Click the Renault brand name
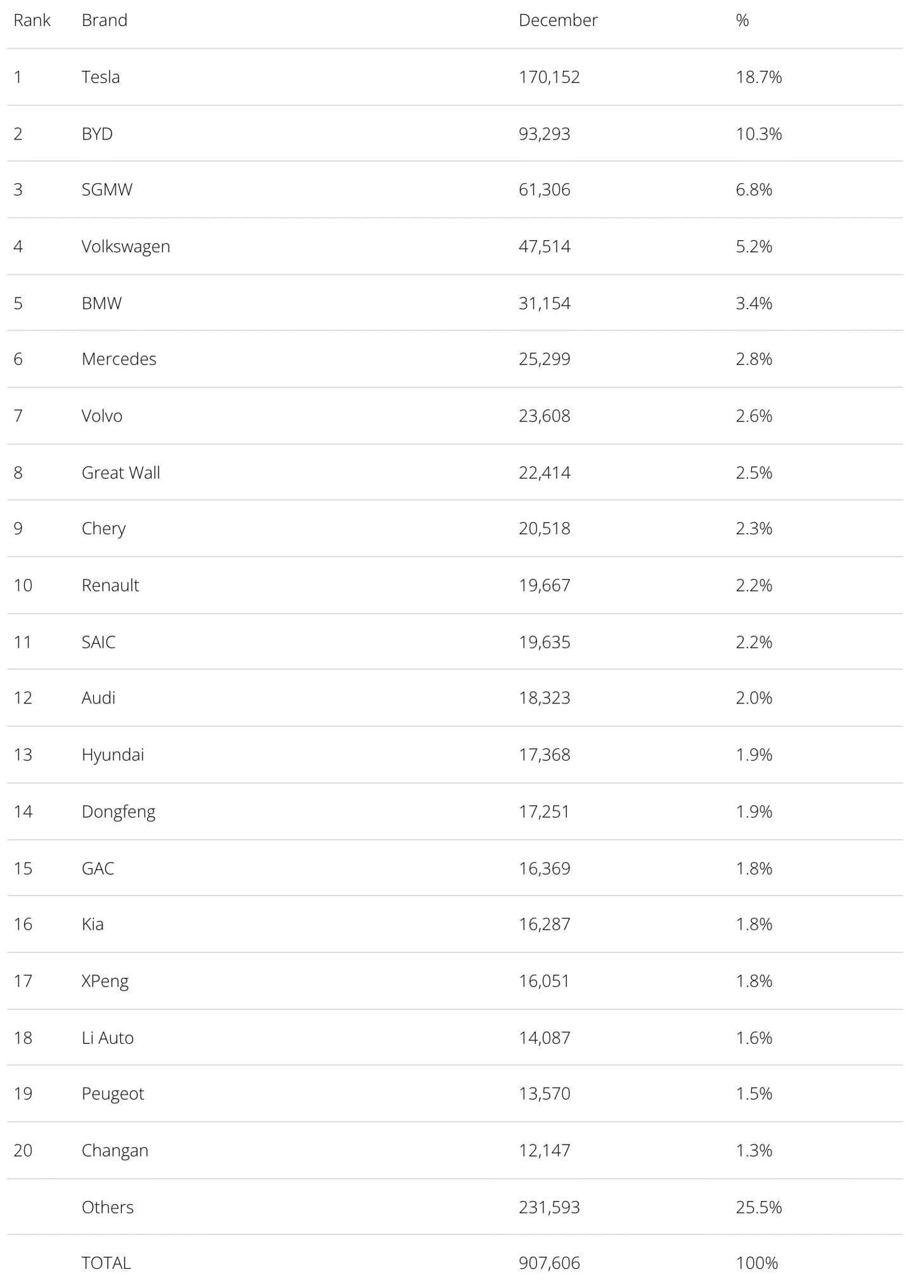Viewport: 913px width, 1284px height. click(x=110, y=585)
